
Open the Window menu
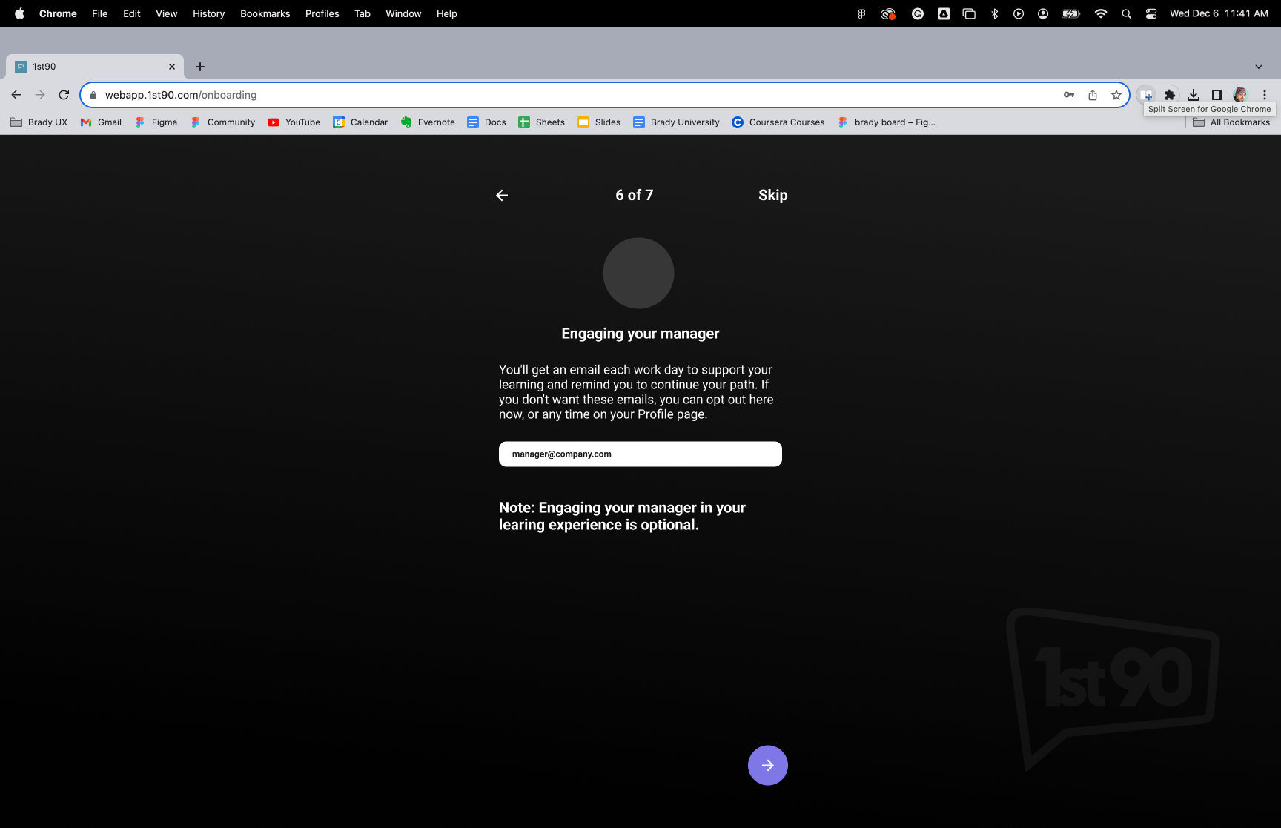point(403,13)
